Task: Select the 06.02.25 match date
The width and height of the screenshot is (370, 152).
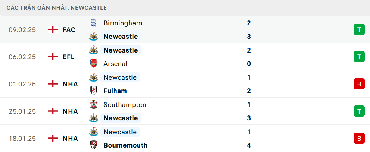Action: point(22,57)
